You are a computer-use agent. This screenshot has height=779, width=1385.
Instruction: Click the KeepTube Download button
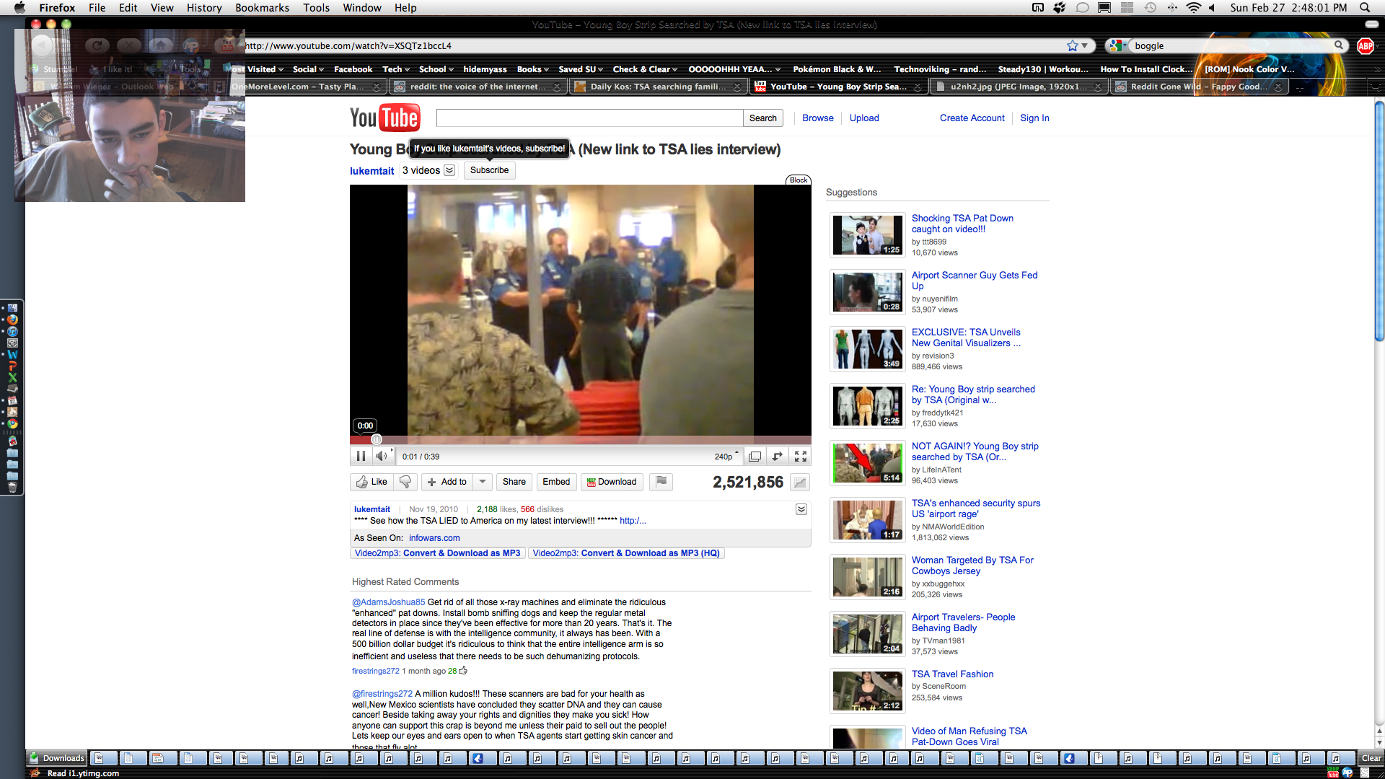coord(612,482)
